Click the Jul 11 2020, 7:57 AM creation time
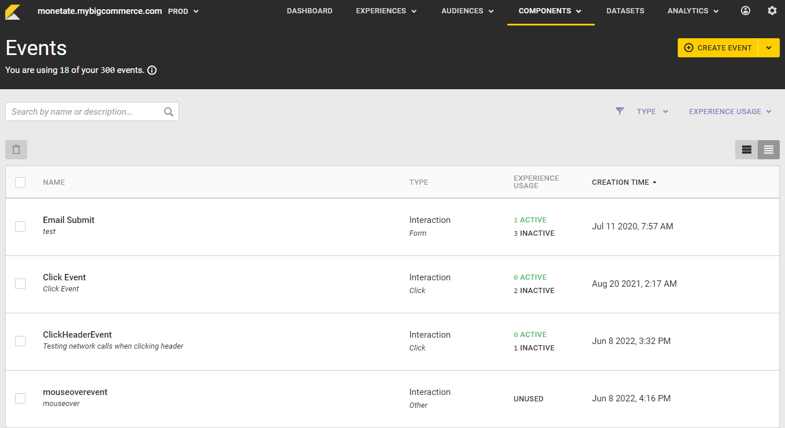The image size is (785, 428). click(633, 226)
